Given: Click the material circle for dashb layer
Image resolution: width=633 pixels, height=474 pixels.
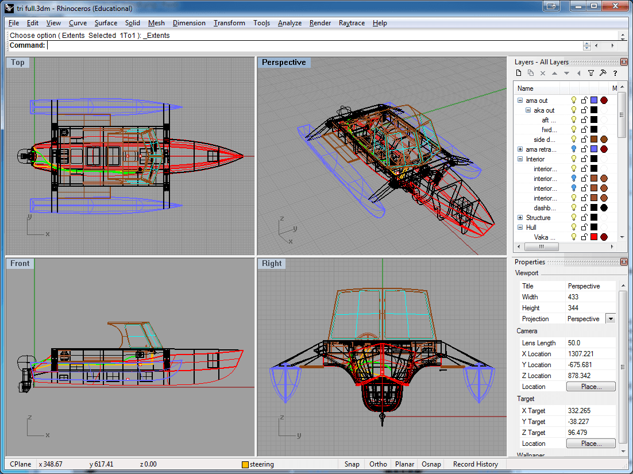Looking at the screenshot, I should 604,208.
